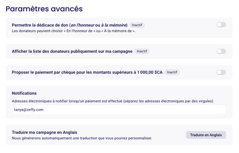Click the Inactif badge beside dédicace de don
The image size is (239, 153).
tap(137, 25)
